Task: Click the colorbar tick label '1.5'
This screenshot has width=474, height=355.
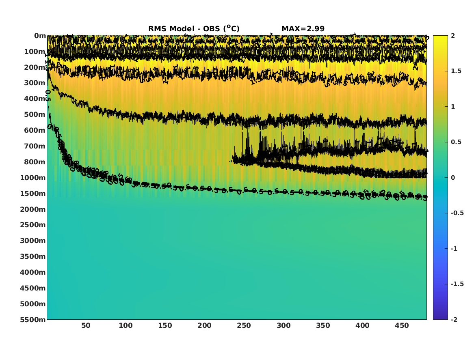Action: coord(456,71)
